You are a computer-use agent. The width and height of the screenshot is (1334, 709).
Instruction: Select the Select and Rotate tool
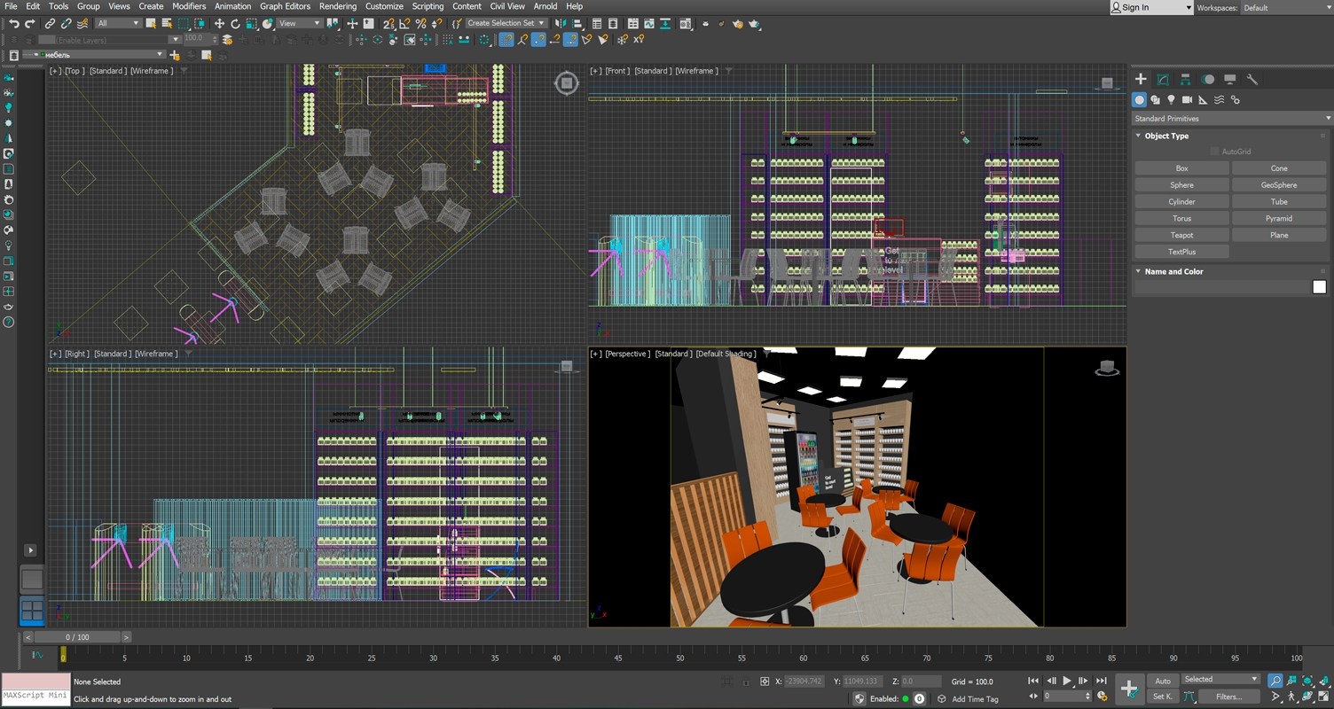pyautogui.click(x=236, y=24)
